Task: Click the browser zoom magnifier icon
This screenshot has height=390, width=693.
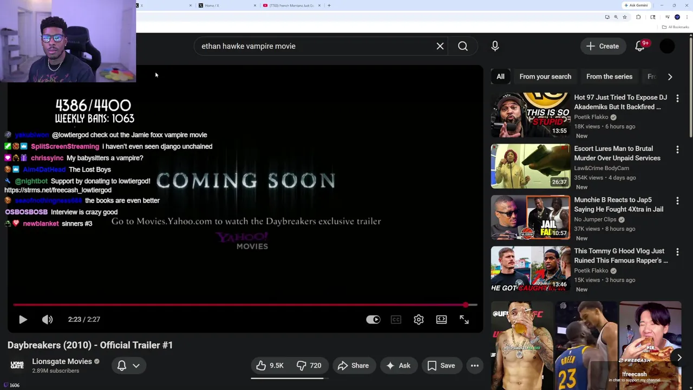Action: click(x=616, y=17)
